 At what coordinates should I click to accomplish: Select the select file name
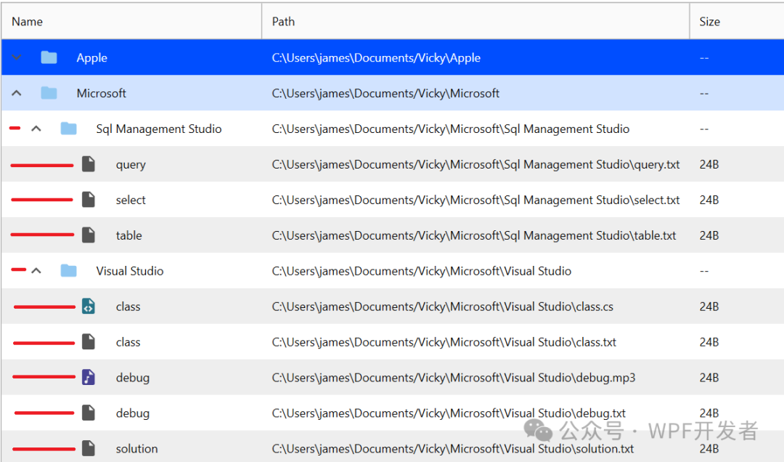pos(131,200)
